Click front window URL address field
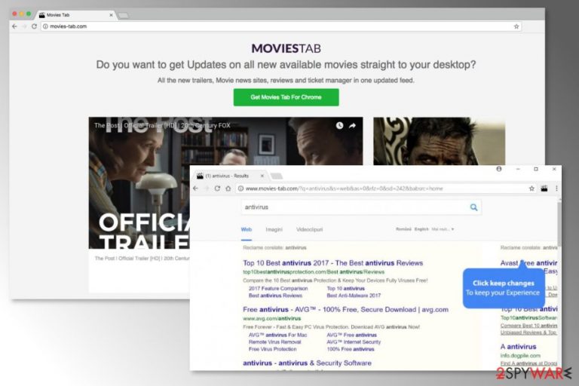The width and height of the screenshot is (579, 386). coord(384,188)
